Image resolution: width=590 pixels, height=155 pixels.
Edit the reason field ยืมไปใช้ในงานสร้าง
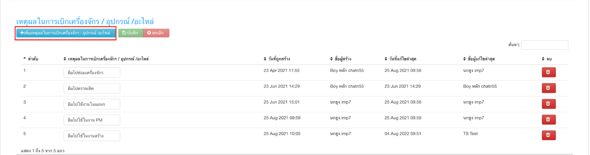click(x=92, y=136)
